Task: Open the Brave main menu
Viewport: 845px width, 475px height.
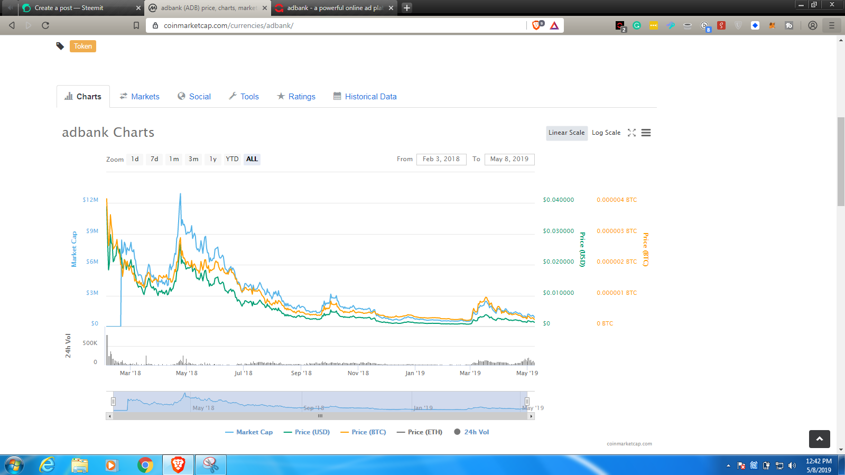Action: (x=832, y=25)
